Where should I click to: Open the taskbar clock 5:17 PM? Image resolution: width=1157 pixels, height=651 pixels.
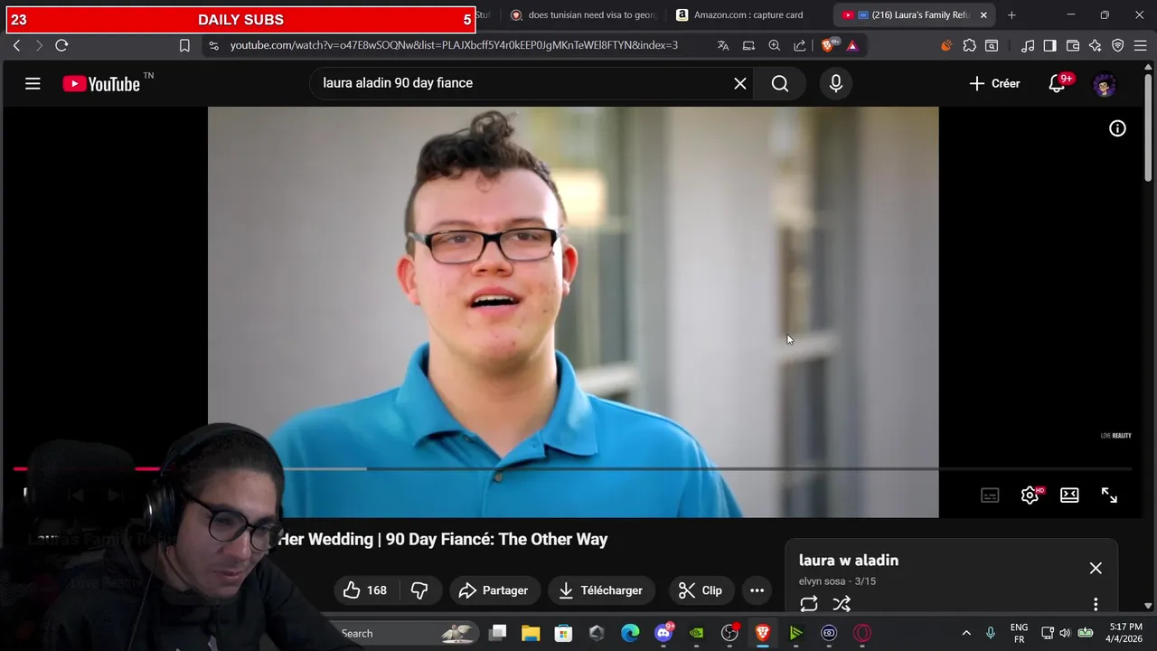pos(1125,633)
